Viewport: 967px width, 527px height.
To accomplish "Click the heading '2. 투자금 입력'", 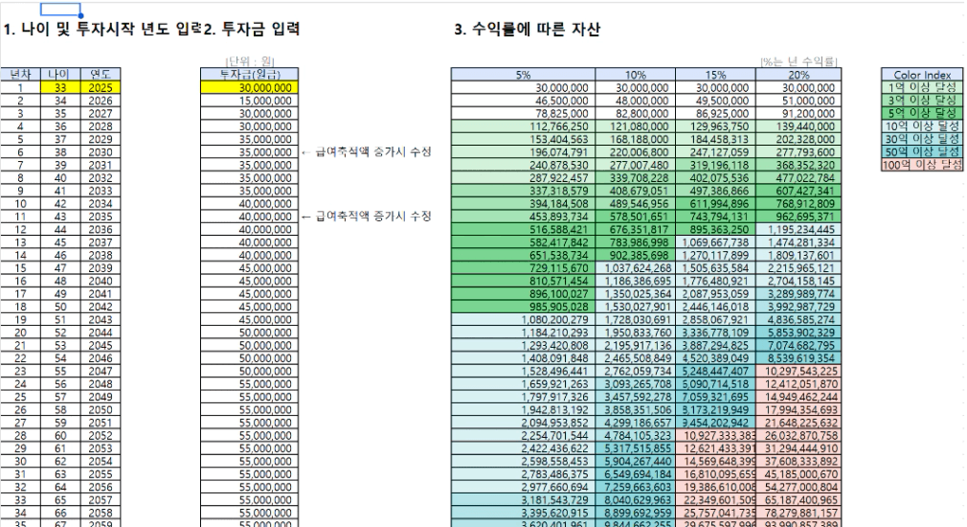I will (x=252, y=29).
